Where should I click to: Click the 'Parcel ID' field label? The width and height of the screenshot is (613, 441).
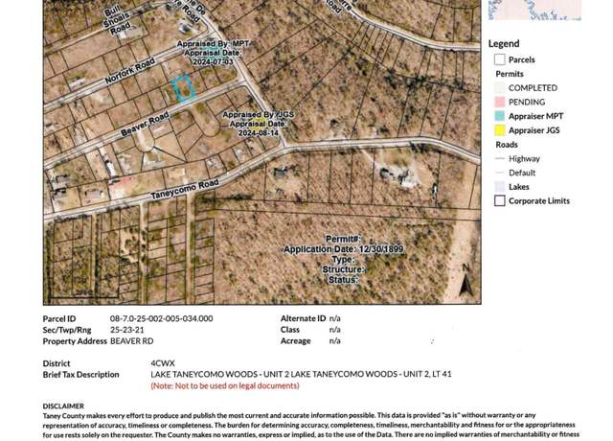[59, 318]
